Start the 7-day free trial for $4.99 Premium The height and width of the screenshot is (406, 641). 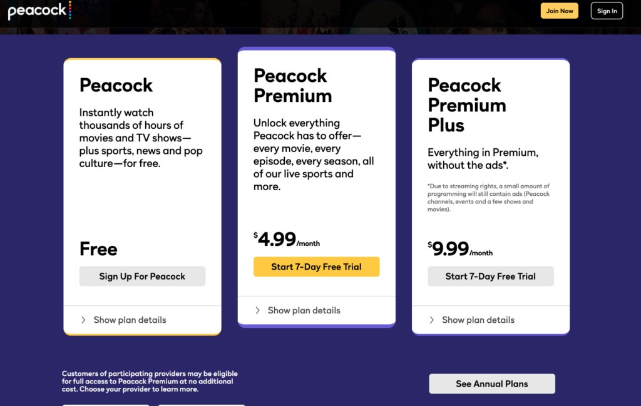316,266
